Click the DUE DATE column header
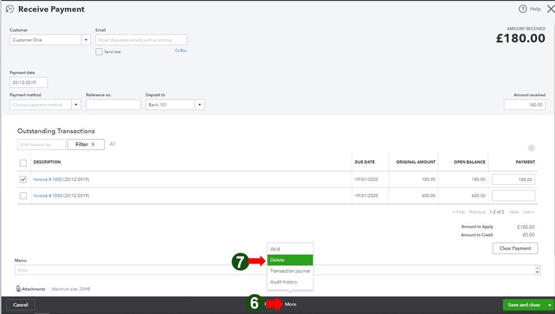555x314 pixels. tap(365, 162)
